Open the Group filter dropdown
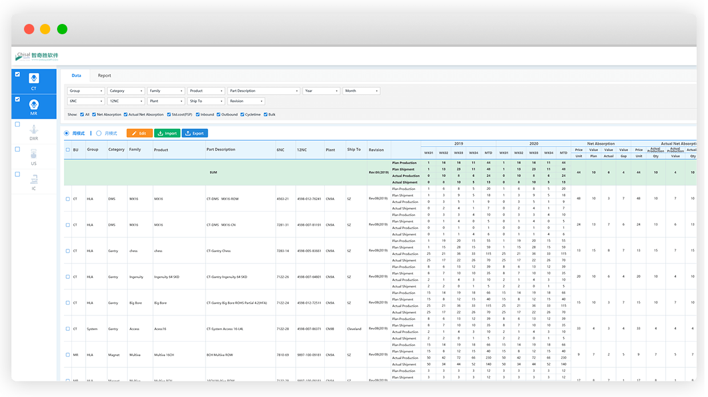 [86, 91]
